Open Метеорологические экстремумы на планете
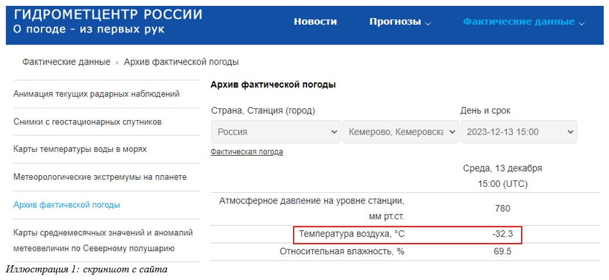The image size is (609, 280). point(100,177)
